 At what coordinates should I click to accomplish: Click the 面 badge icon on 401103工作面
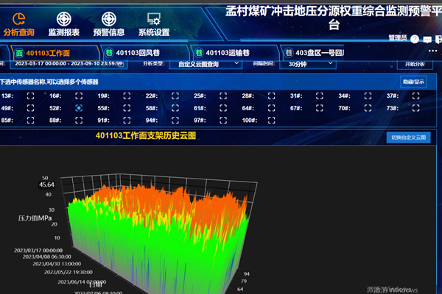click(x=18, y=53)
